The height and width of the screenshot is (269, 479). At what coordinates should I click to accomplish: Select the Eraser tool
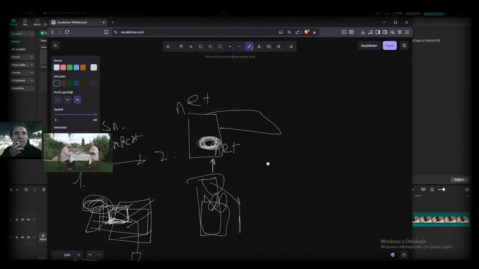pos(278,47)
